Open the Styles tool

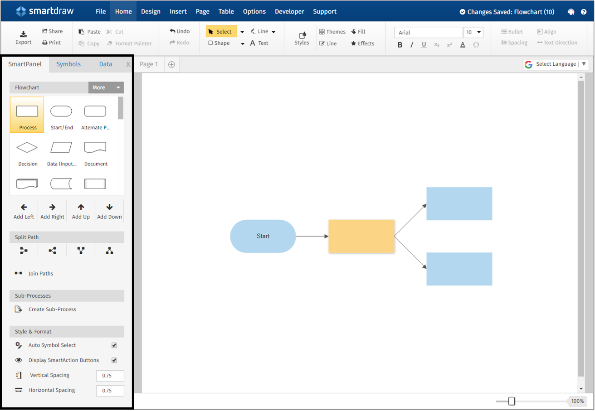point(302,35)
